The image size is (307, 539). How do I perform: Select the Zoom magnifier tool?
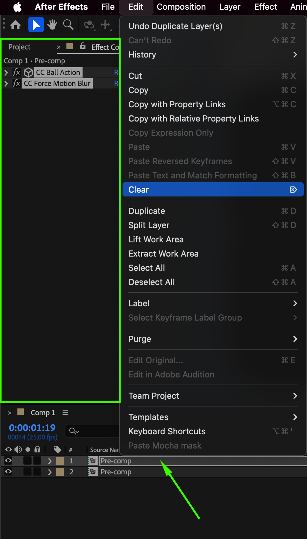click(x=68, y=25)
